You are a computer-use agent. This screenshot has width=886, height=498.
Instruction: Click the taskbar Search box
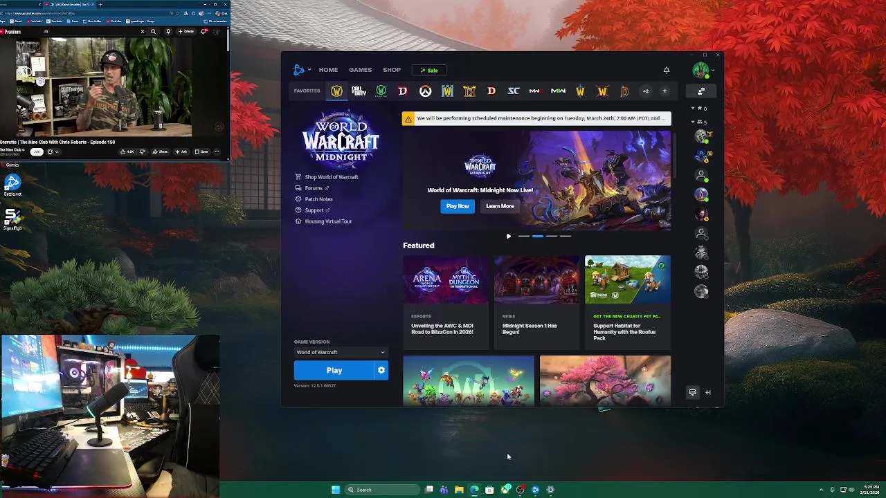(382, 490)
